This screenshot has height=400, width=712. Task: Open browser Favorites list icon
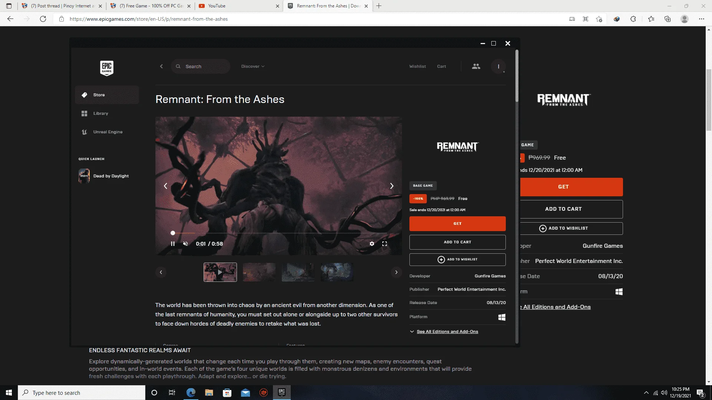click(651, 19)
